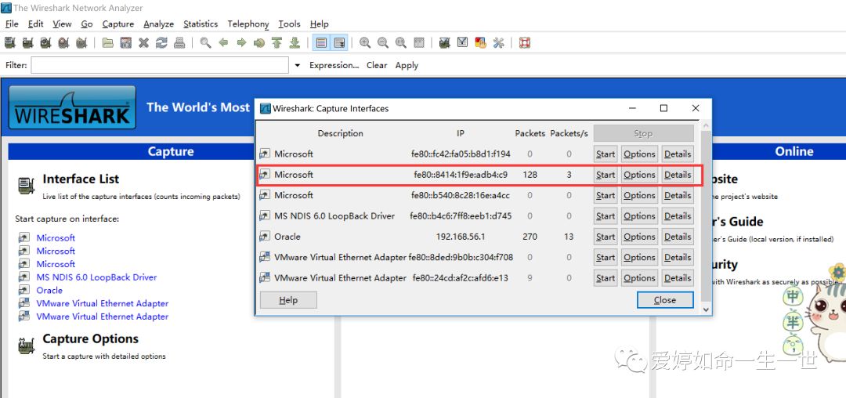
Task: Click the Close capture file X icon
Action: point(143,42)
